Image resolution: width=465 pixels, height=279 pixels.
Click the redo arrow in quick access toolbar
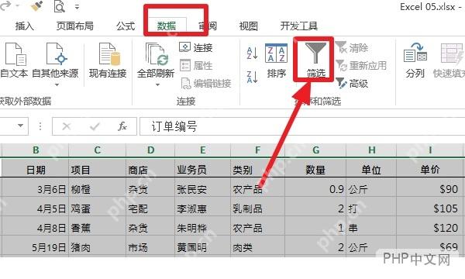pos(5,6)
